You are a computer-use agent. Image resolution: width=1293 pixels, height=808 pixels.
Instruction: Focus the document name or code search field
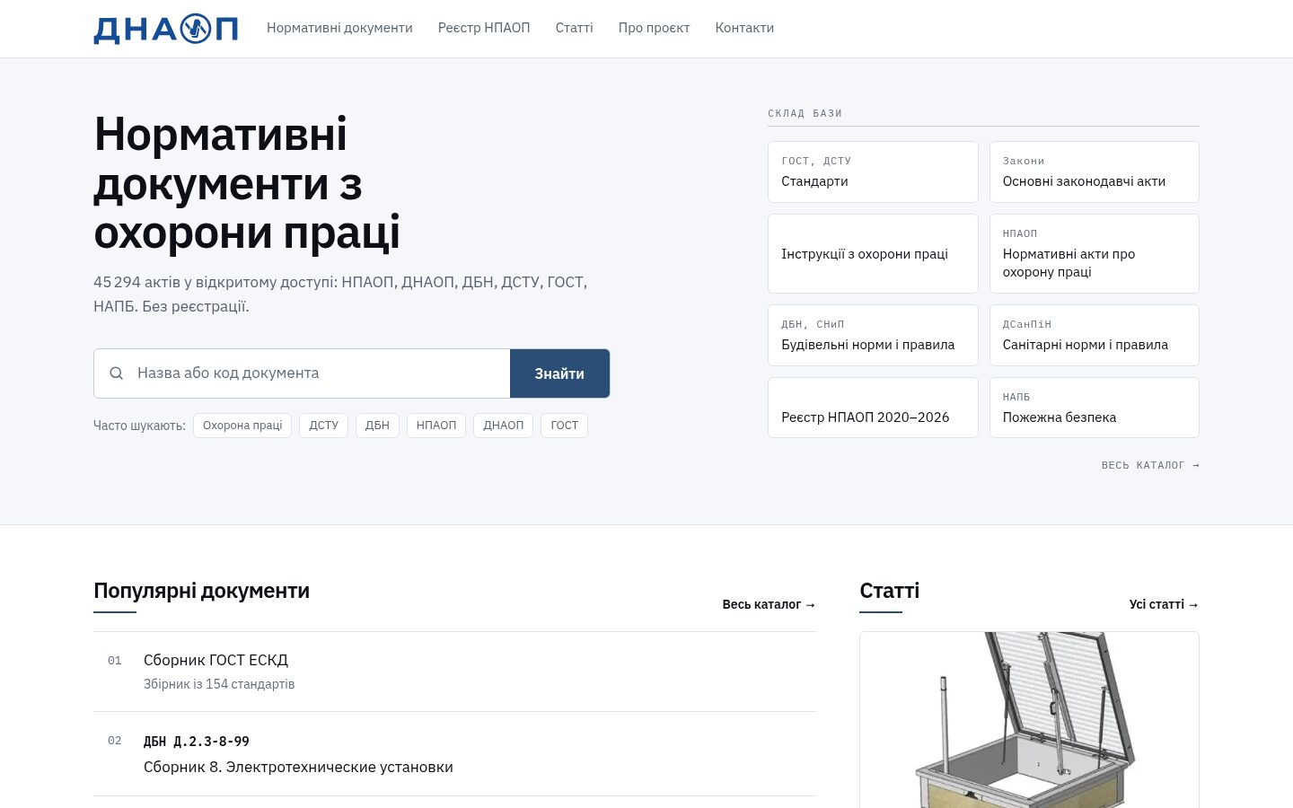tap(302, 373)
